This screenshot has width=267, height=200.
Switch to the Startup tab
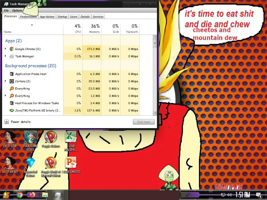[x=62, y=17]
